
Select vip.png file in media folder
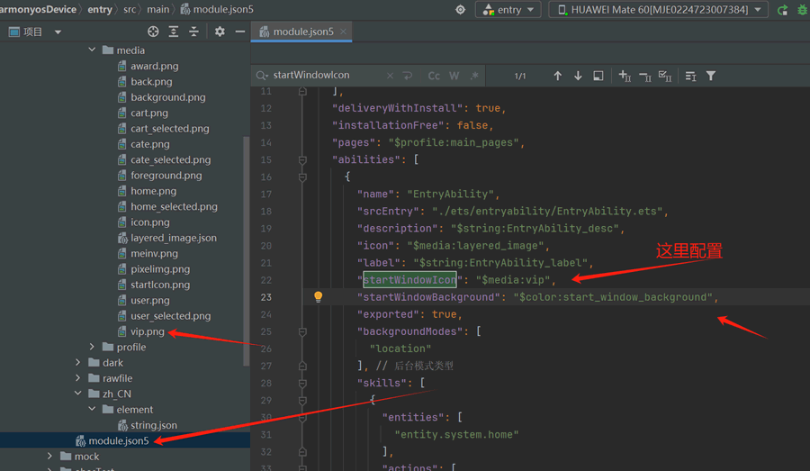pyautogui.click(x=147, y=331)
